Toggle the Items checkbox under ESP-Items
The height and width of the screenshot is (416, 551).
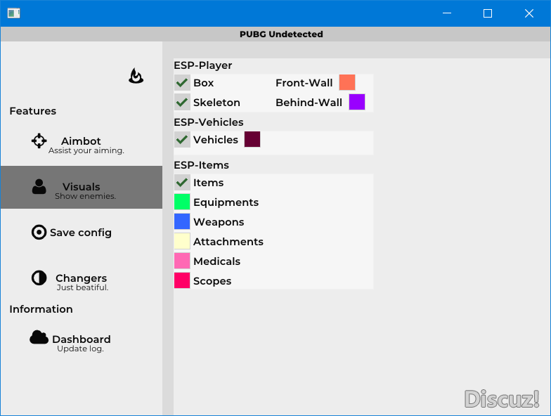point(182,183)
